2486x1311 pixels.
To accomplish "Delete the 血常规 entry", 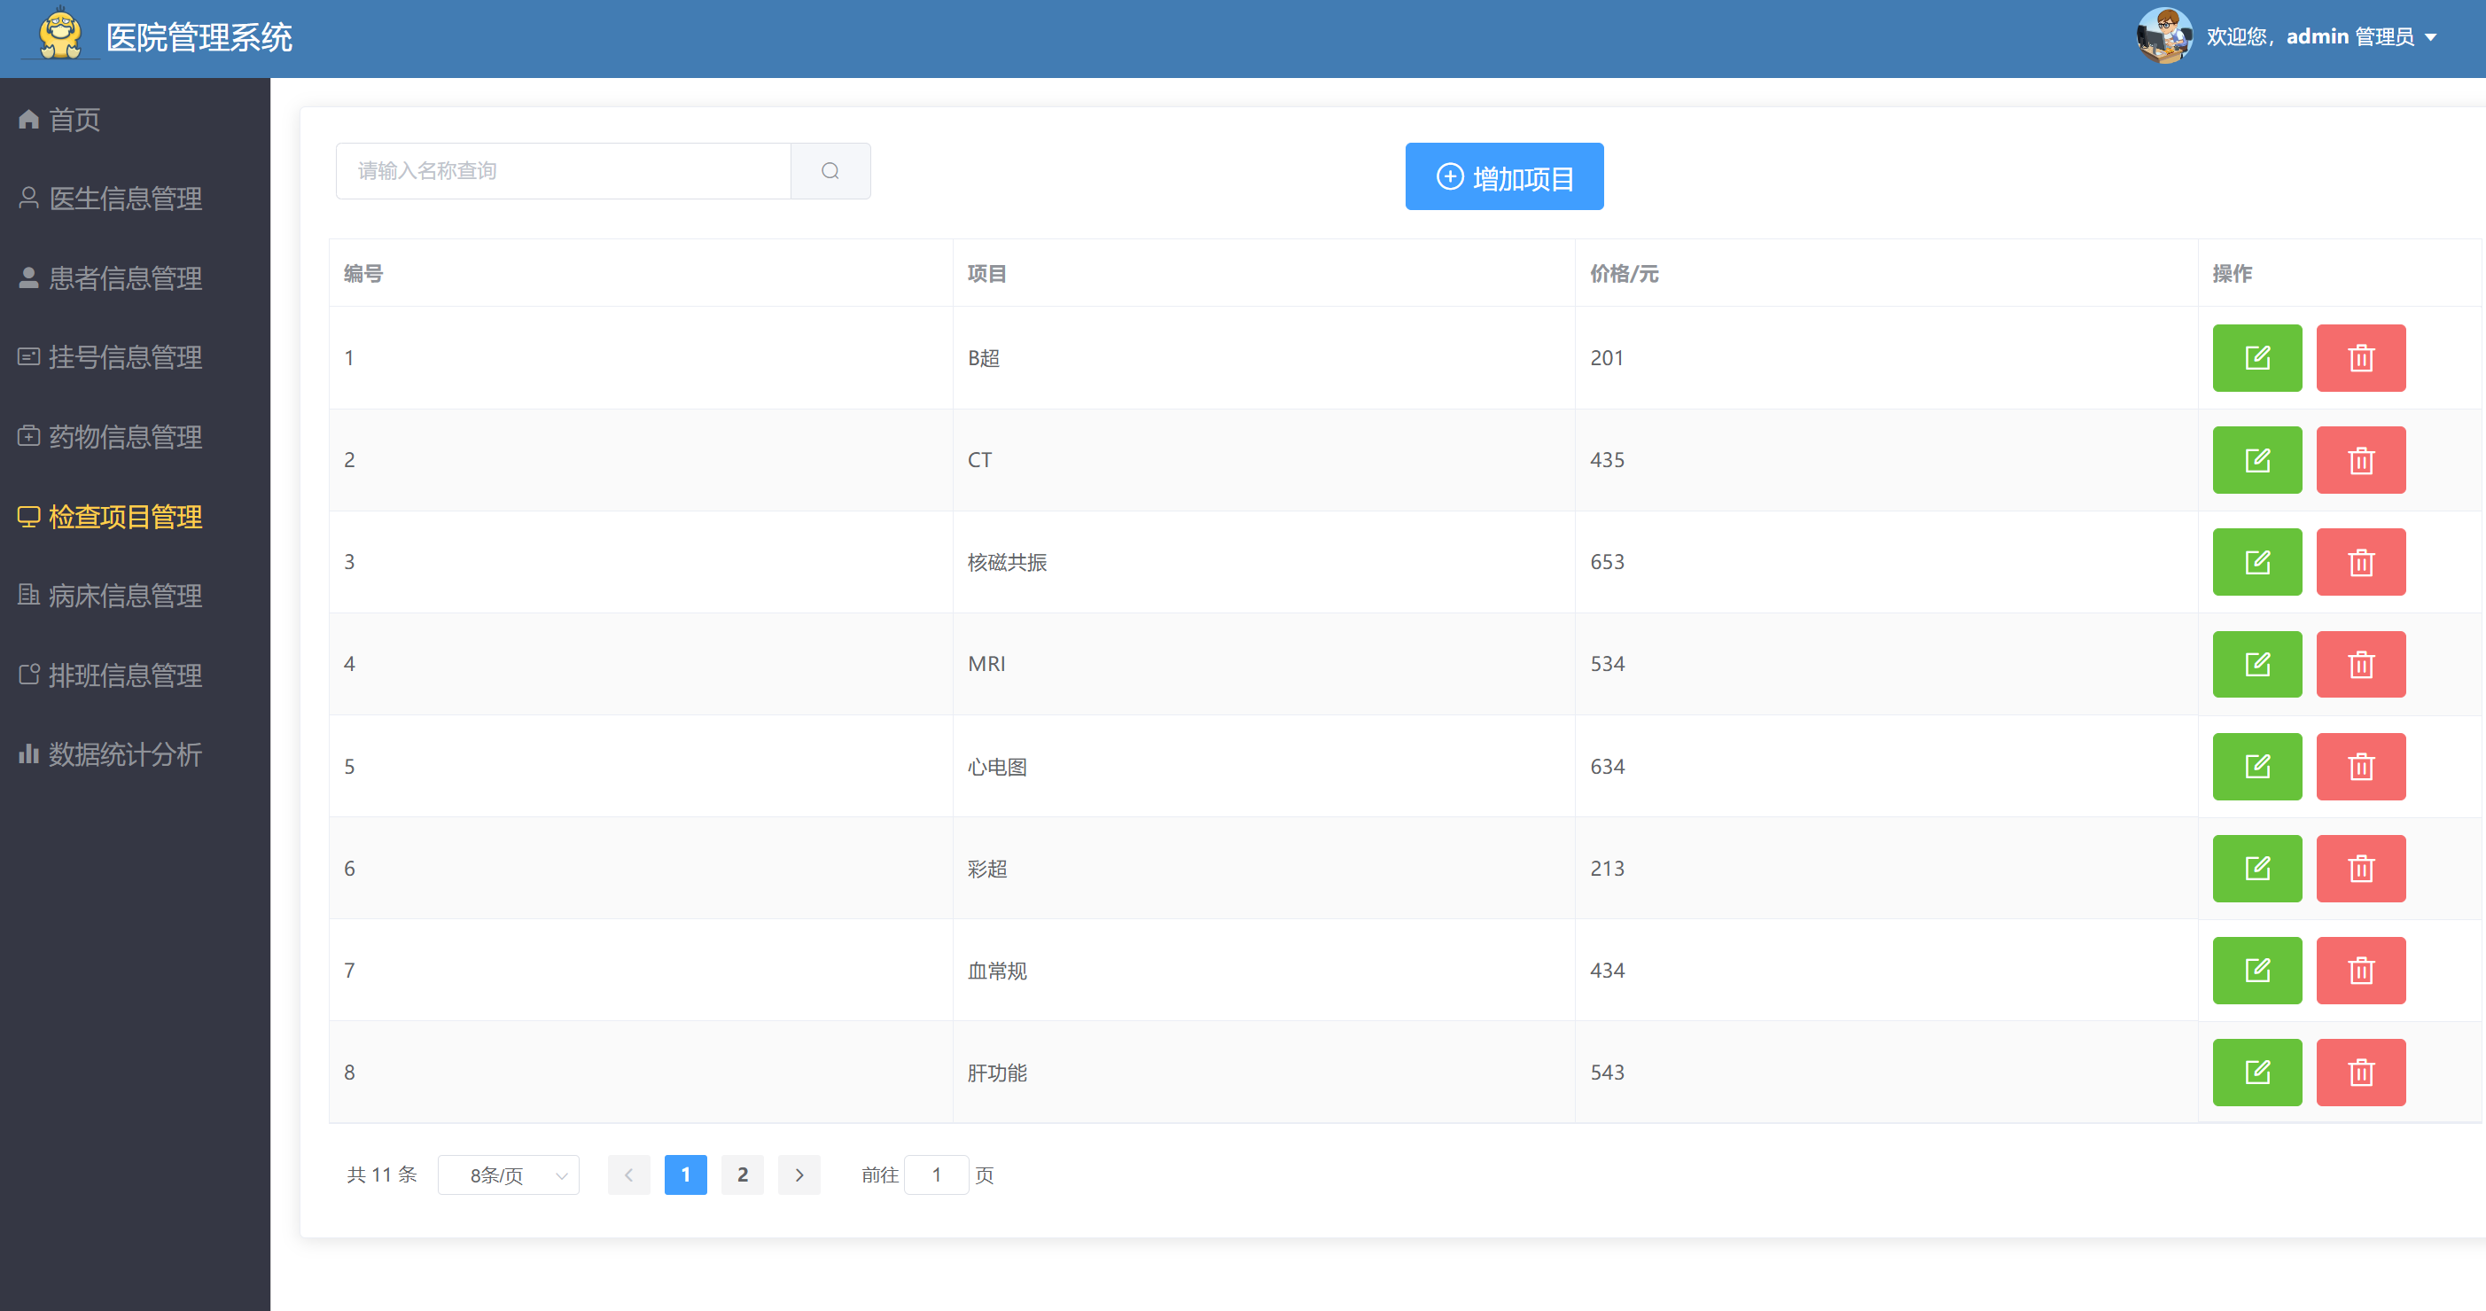I will click(2360, 971).
